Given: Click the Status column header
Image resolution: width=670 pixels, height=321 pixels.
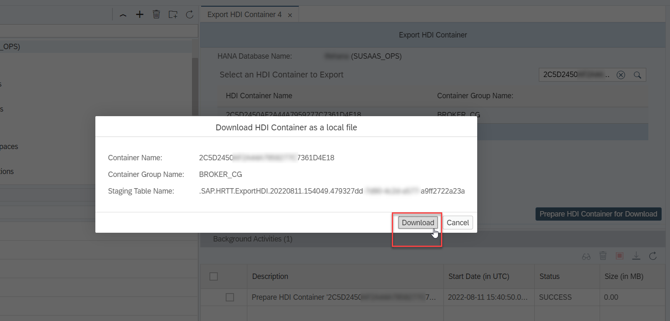Looking at the screenshot, I should [x=567, y=276].
